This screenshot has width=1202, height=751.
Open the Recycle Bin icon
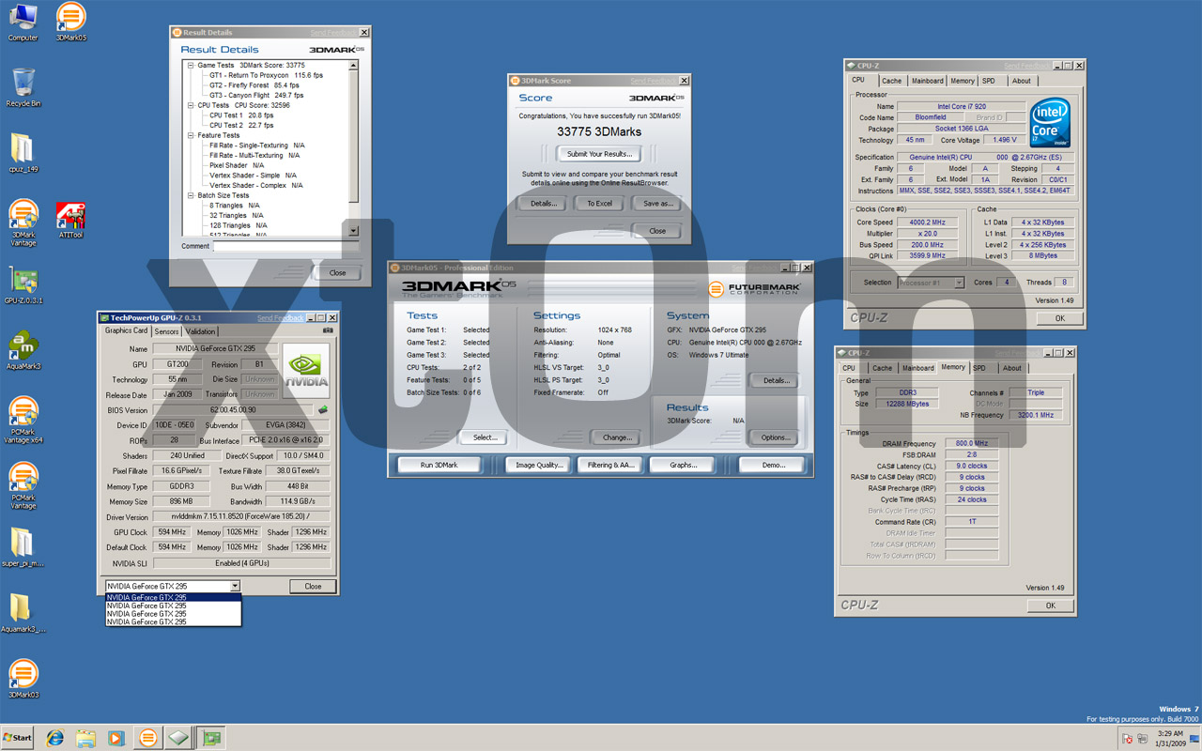pos(23,86)
